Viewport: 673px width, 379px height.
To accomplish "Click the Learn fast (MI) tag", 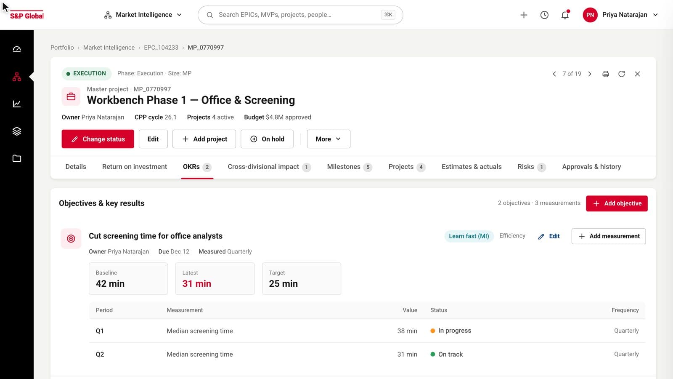I will coord(469,236).
